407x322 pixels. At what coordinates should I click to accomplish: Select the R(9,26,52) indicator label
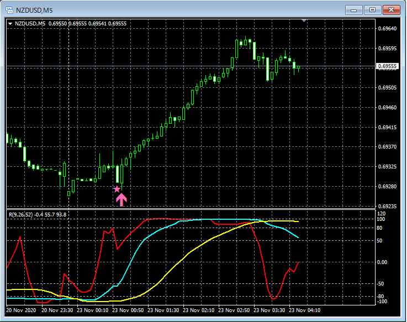[20, 214]
